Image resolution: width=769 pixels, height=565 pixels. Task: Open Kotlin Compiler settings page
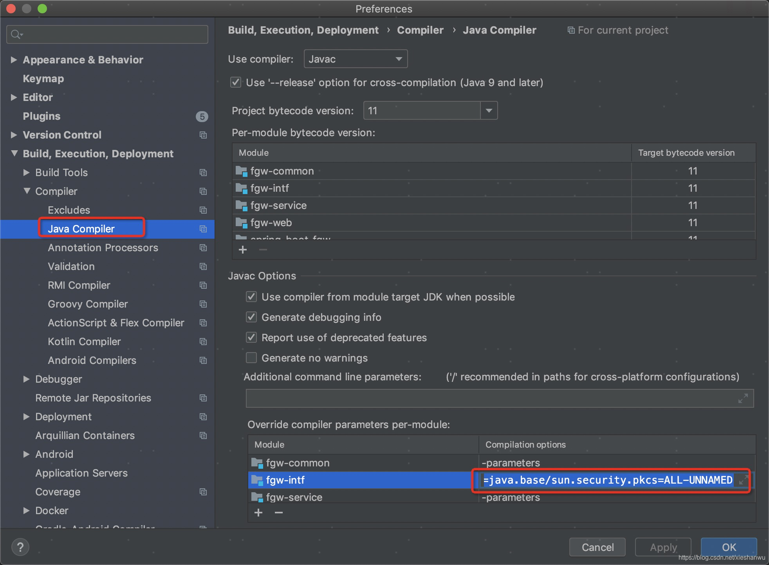(x=84, y=342)
